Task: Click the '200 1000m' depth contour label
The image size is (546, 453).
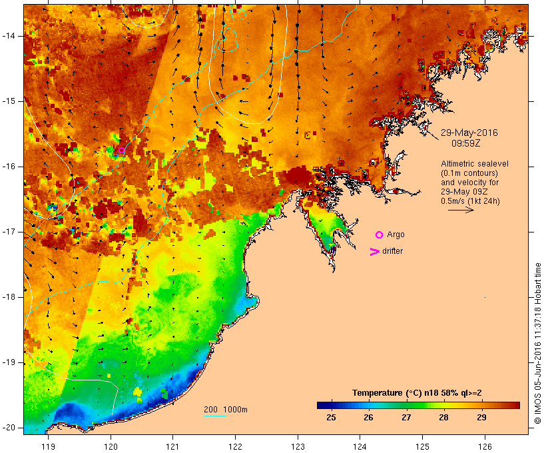Action: (x=226, y=410)
